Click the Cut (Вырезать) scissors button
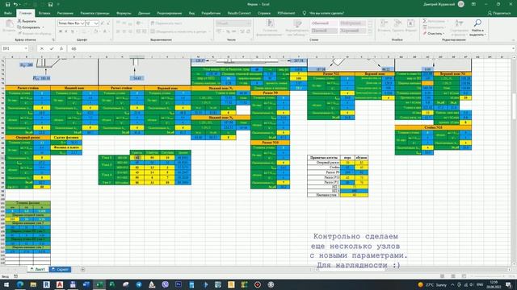The image size is (517, 290). coord(27,21)
